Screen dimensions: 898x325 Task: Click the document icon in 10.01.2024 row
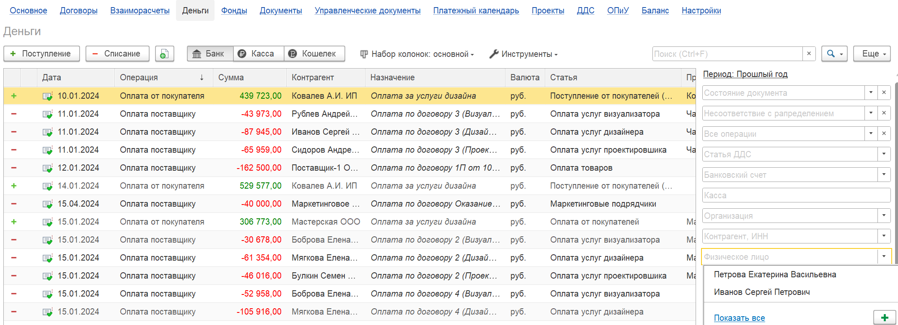47,96
